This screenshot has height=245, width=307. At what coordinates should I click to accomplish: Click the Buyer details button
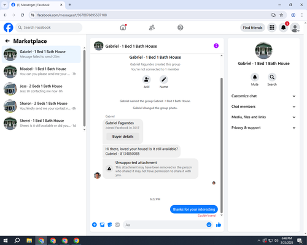[x=123, y=137]
